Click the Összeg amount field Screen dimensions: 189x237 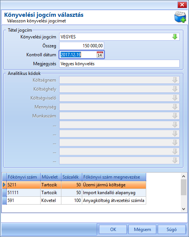[x=81, y=45]
